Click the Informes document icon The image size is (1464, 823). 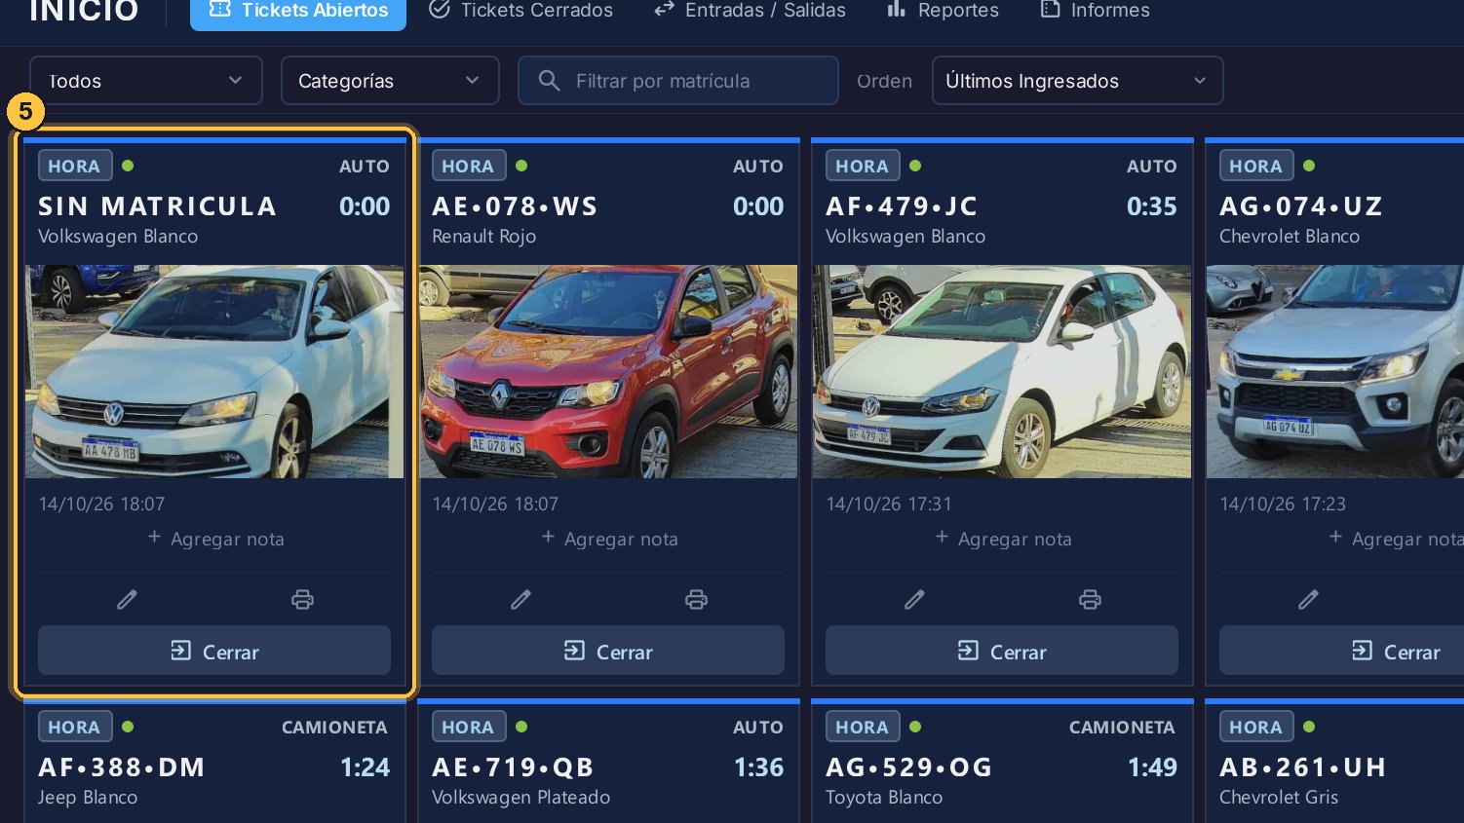(x=1050, y=9)
